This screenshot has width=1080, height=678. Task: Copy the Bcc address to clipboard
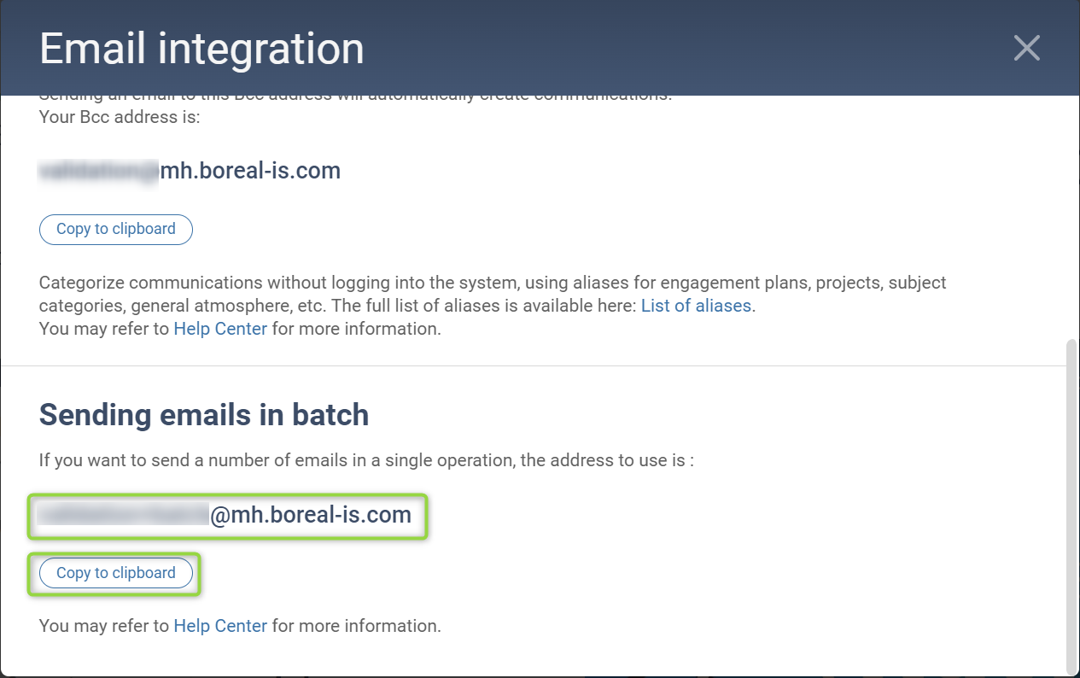[116, 229]
